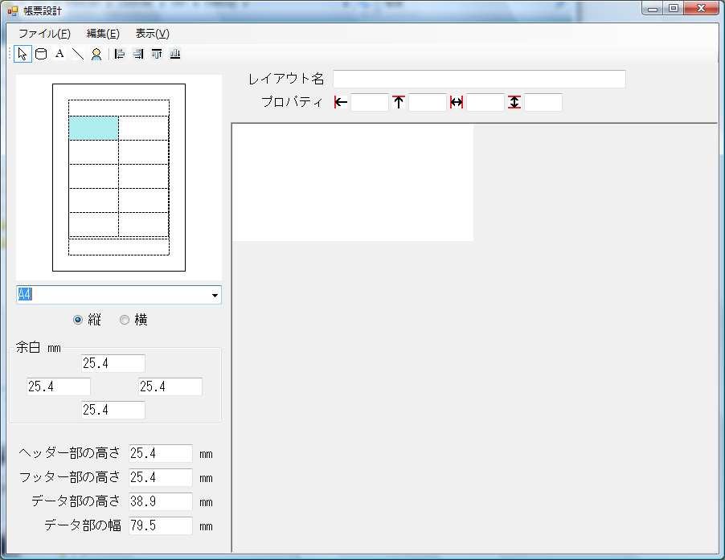Click the データ部の幅 input field

point(161,526)
